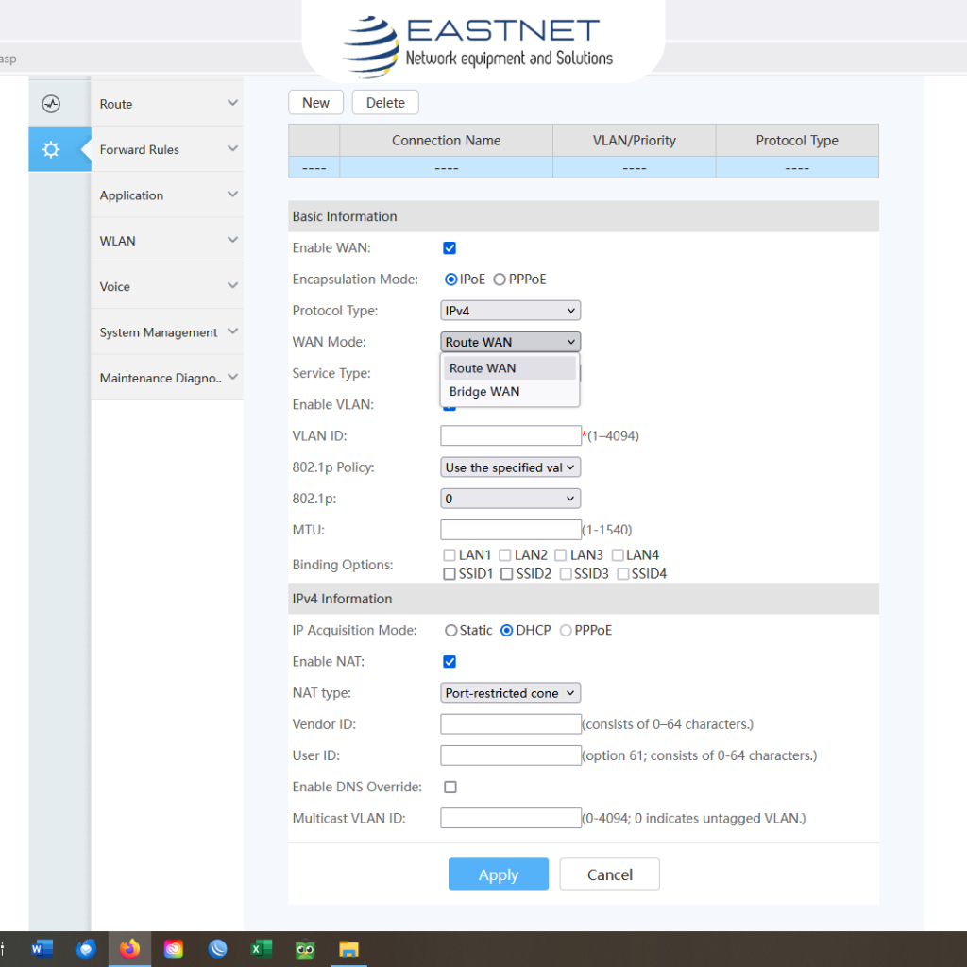Open Excel from the taskbar

[x=262, y=949]
